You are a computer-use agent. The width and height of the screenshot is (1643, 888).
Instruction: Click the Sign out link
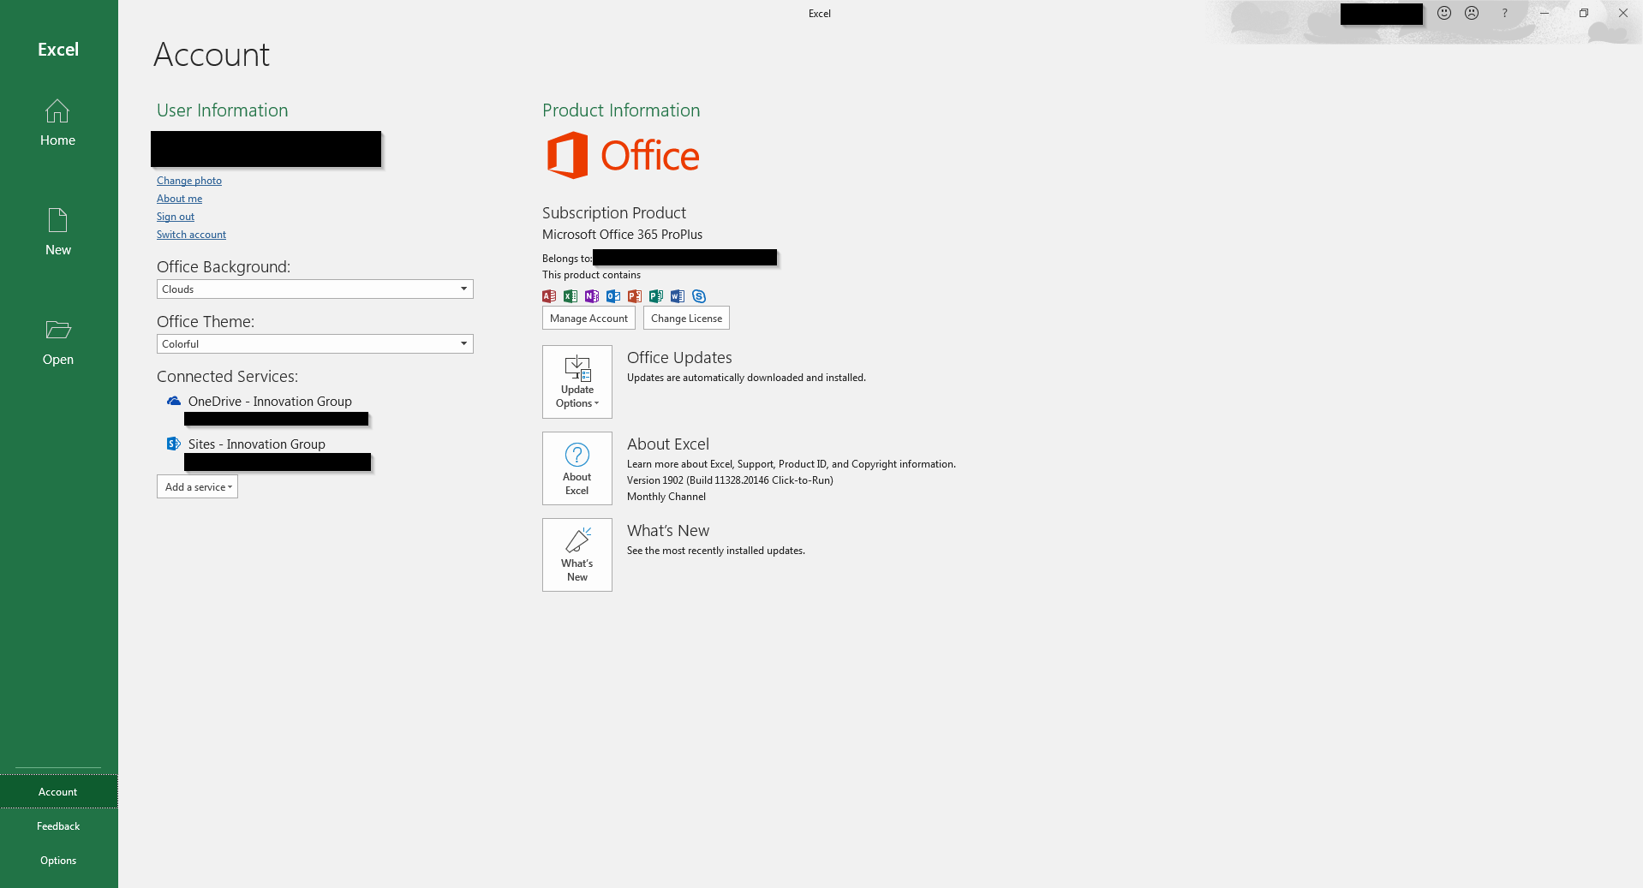[x=176, y=217]
